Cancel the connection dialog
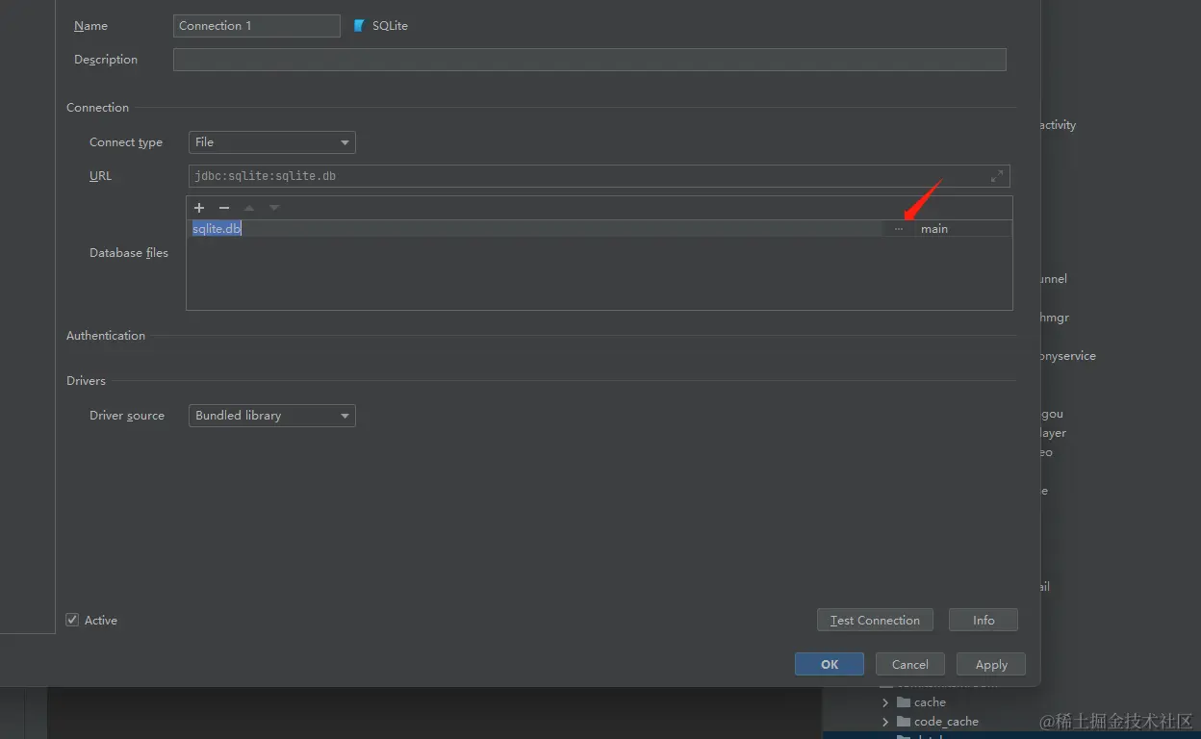 click(910, 664)
